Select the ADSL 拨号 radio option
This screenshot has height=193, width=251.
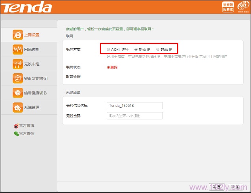pyautogui.click(x=108, y=49)
